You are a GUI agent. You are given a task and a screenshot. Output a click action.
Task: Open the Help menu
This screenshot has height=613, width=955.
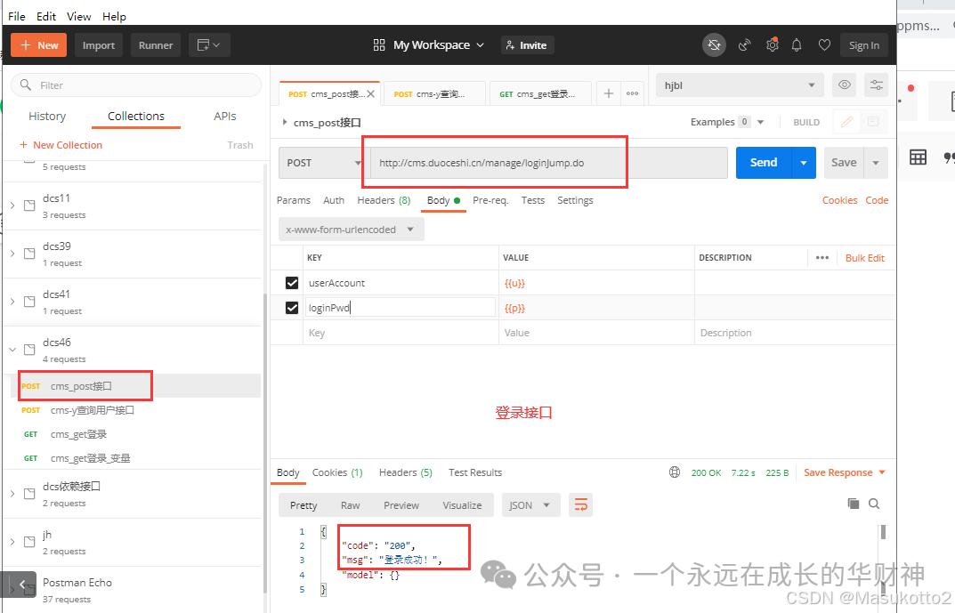(x=114, y=16)
